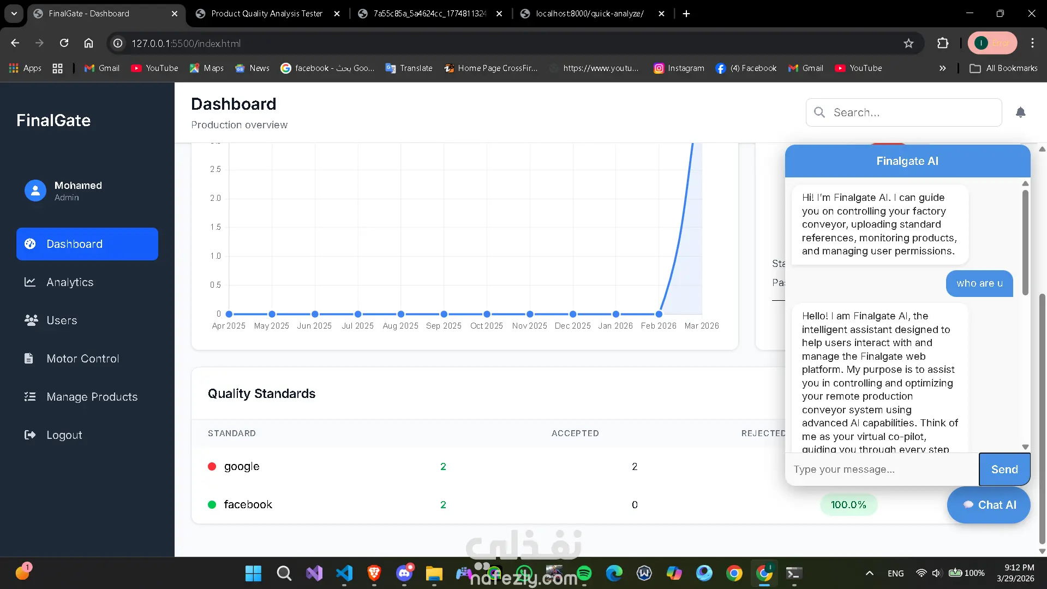Open the notifications bell icon
The image size is (1047, 589).
[1020, 112]
